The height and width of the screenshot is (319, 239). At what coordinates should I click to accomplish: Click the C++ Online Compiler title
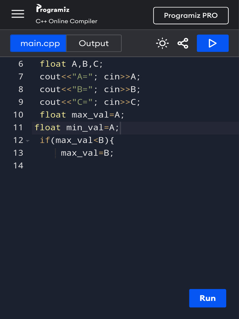(67, 21)
